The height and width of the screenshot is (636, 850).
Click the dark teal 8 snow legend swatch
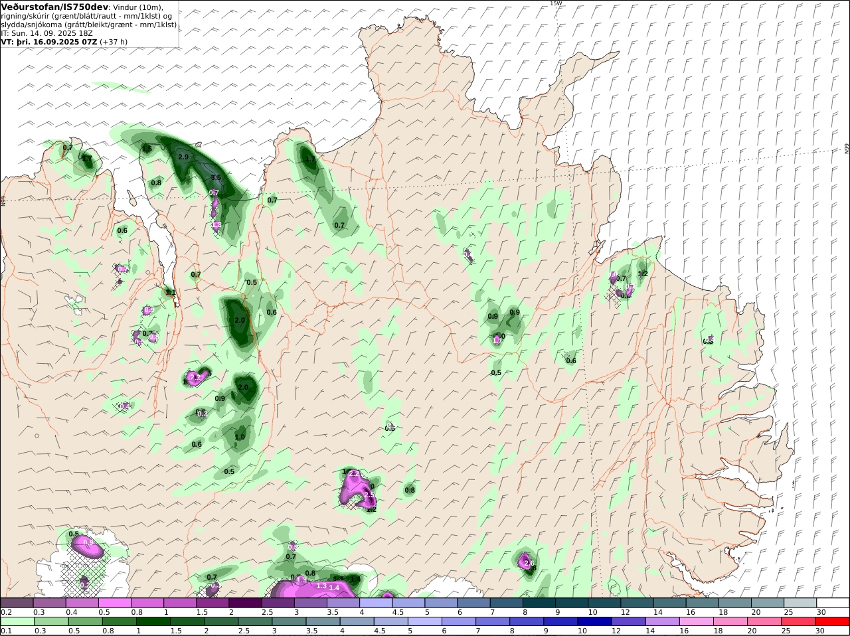pyautogui.click(x=539, y=603)
